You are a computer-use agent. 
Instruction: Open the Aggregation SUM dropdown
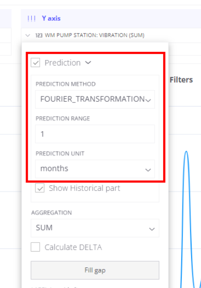[95, 228]
